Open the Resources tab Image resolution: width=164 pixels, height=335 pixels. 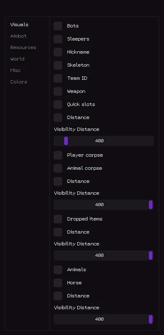point(23,47)
